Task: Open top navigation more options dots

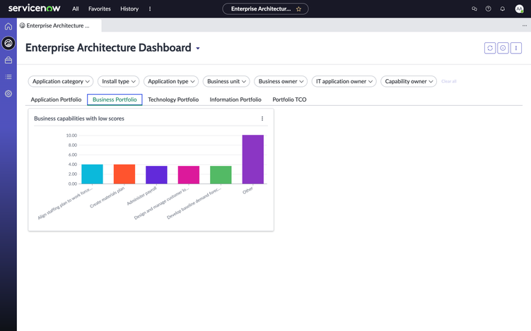Action: [x=150, y=8]
